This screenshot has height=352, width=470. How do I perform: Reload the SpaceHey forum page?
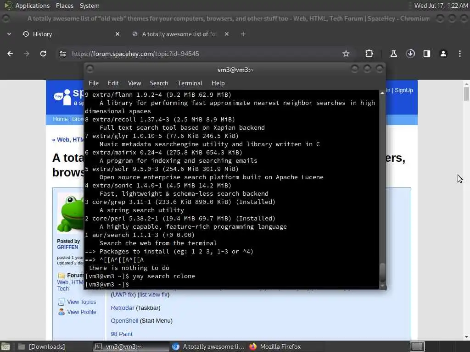(43, 54)
